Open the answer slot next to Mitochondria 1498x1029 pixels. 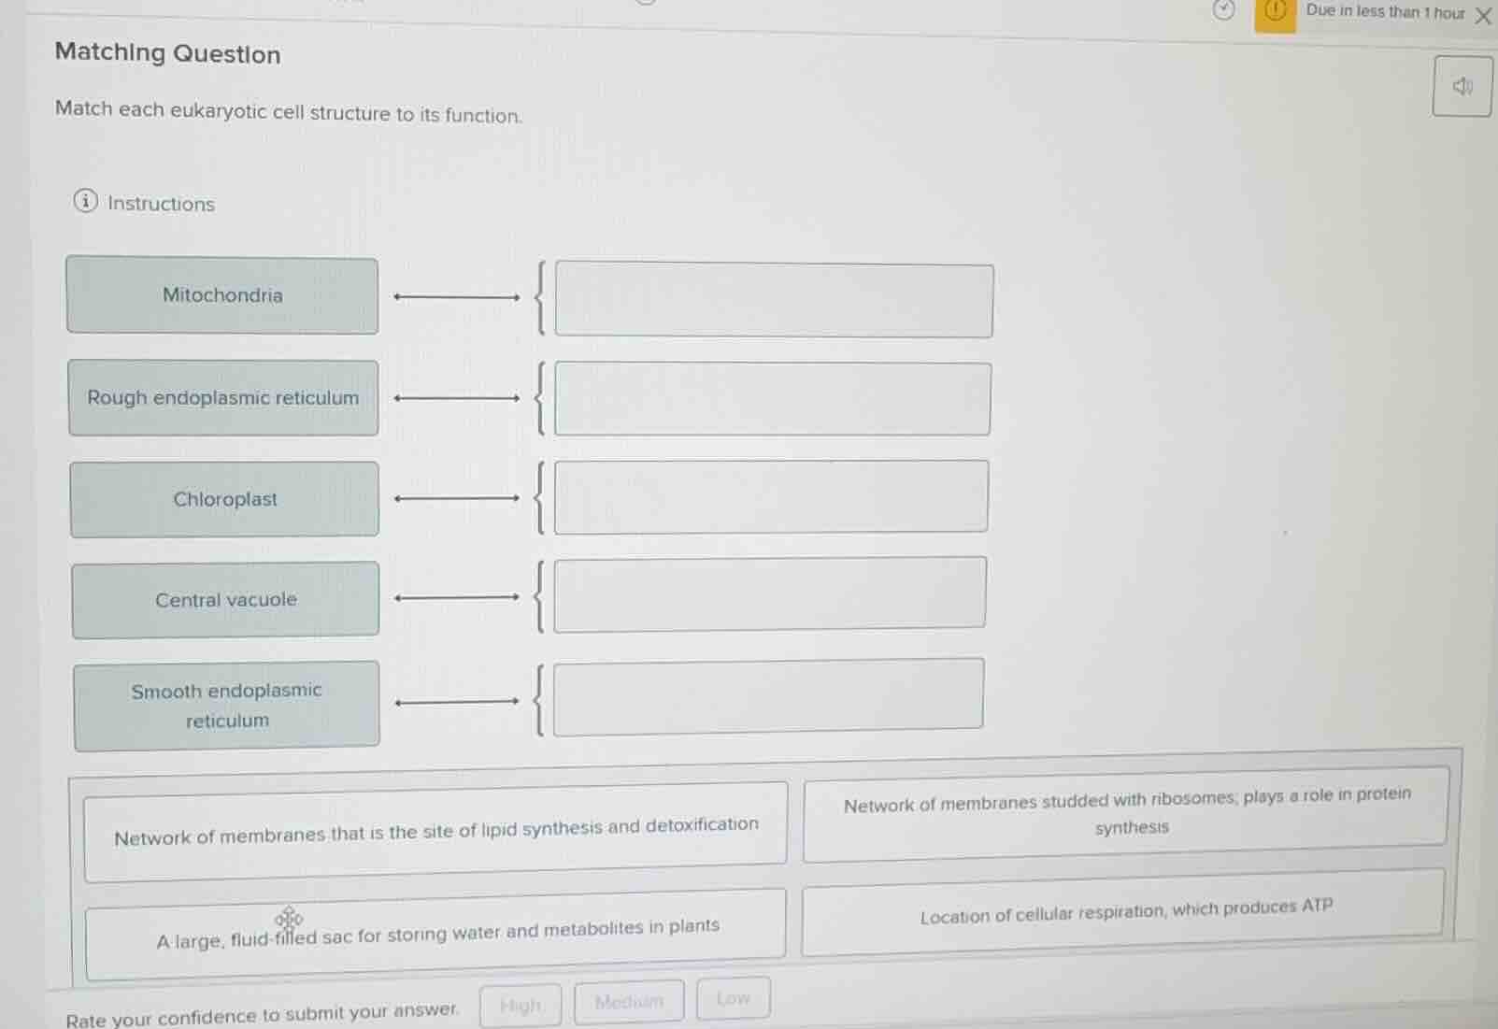click(774, 299)
